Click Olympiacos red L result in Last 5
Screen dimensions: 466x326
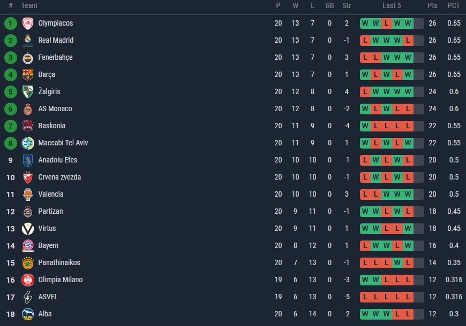pos(386,24)
